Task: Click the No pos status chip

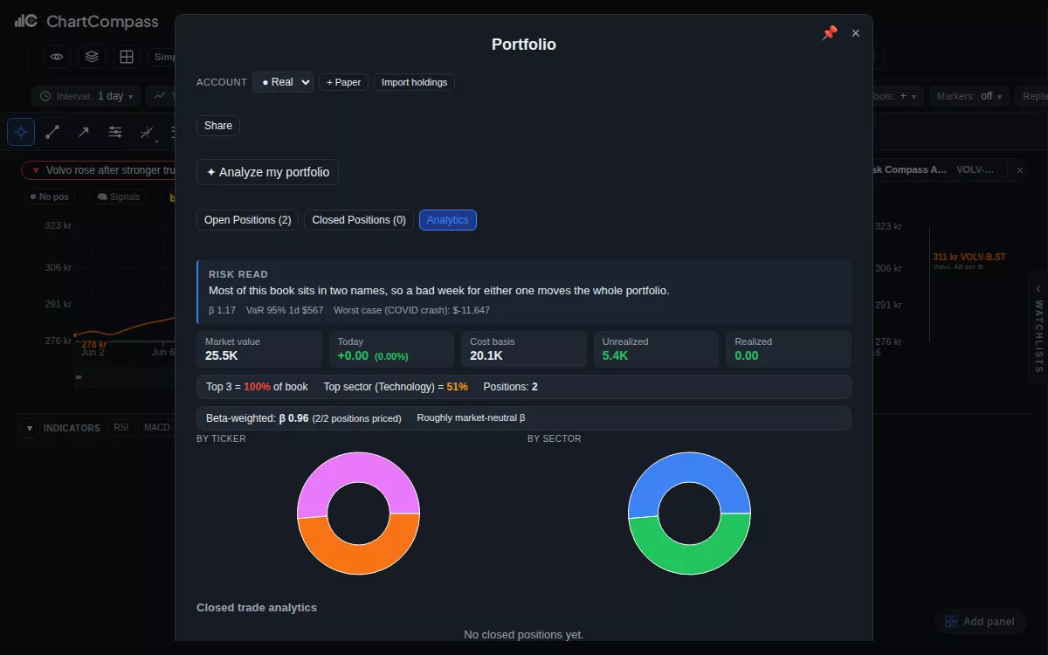Action: point(50,197)
